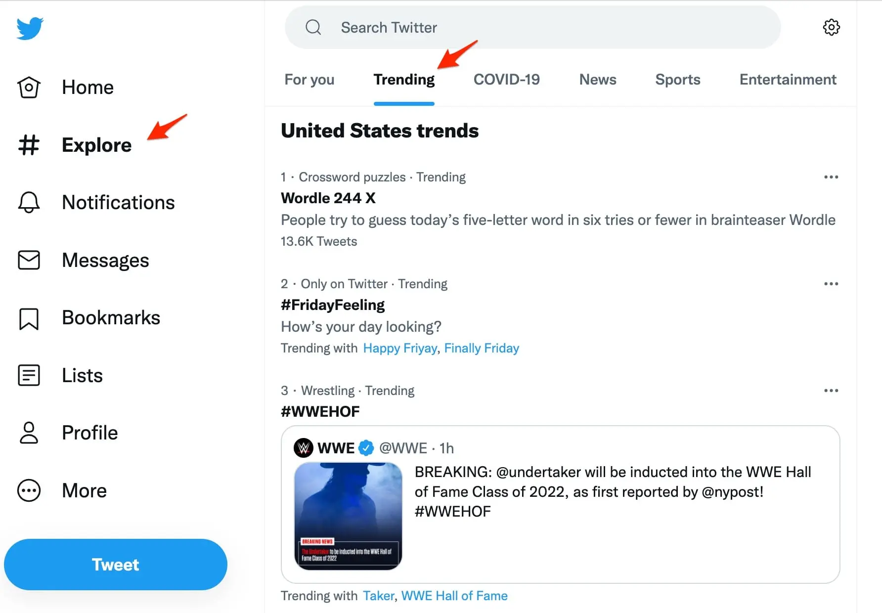Screen dimensions: 882x613
Task: Open options for the #FridayFeeling trend
Action: (831, 284)
